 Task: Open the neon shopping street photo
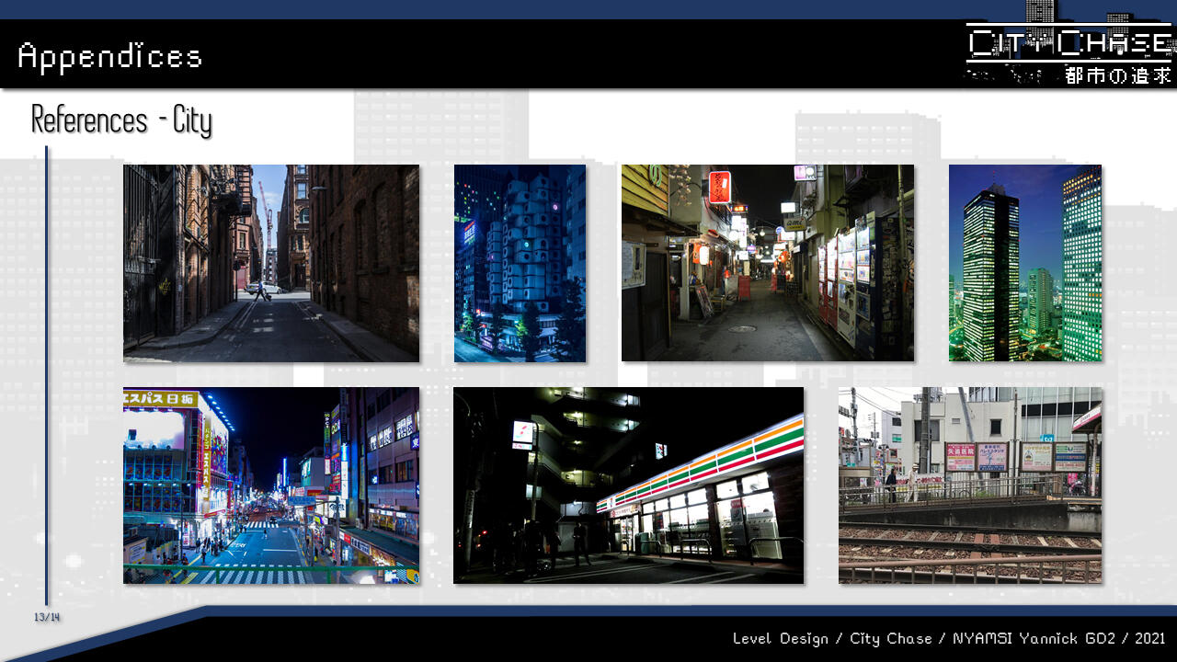(270, 485)
